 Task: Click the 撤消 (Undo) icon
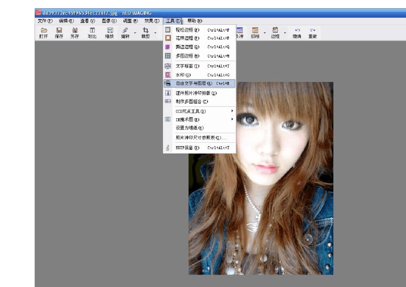click(x=297, y=33)
